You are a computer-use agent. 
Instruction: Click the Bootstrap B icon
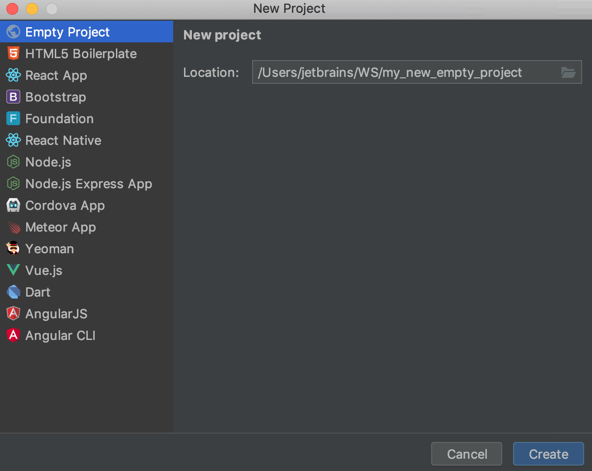[x=13, y=97]
